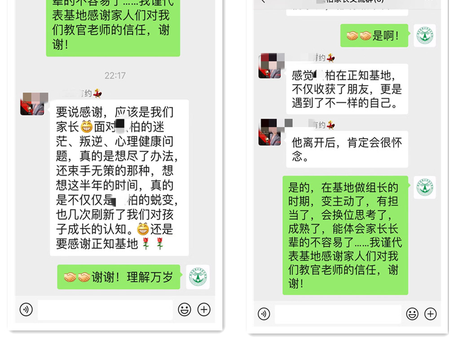This screenshot has width=449, height=337.
Task: Open green logo avatar beside 谢谢！理解万岁
Action: [198, 277]
